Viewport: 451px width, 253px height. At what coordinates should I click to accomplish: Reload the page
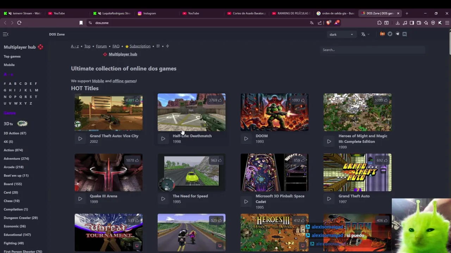tap(19, 23)
